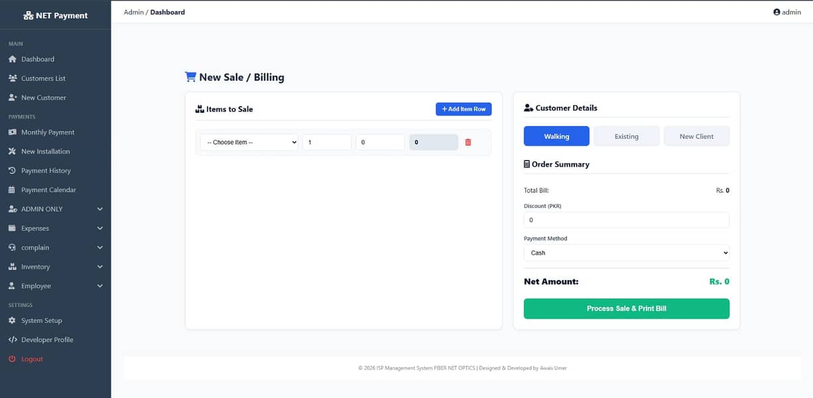
Task: Click the Admin breadcrumb link
Action: coord(134,12)
